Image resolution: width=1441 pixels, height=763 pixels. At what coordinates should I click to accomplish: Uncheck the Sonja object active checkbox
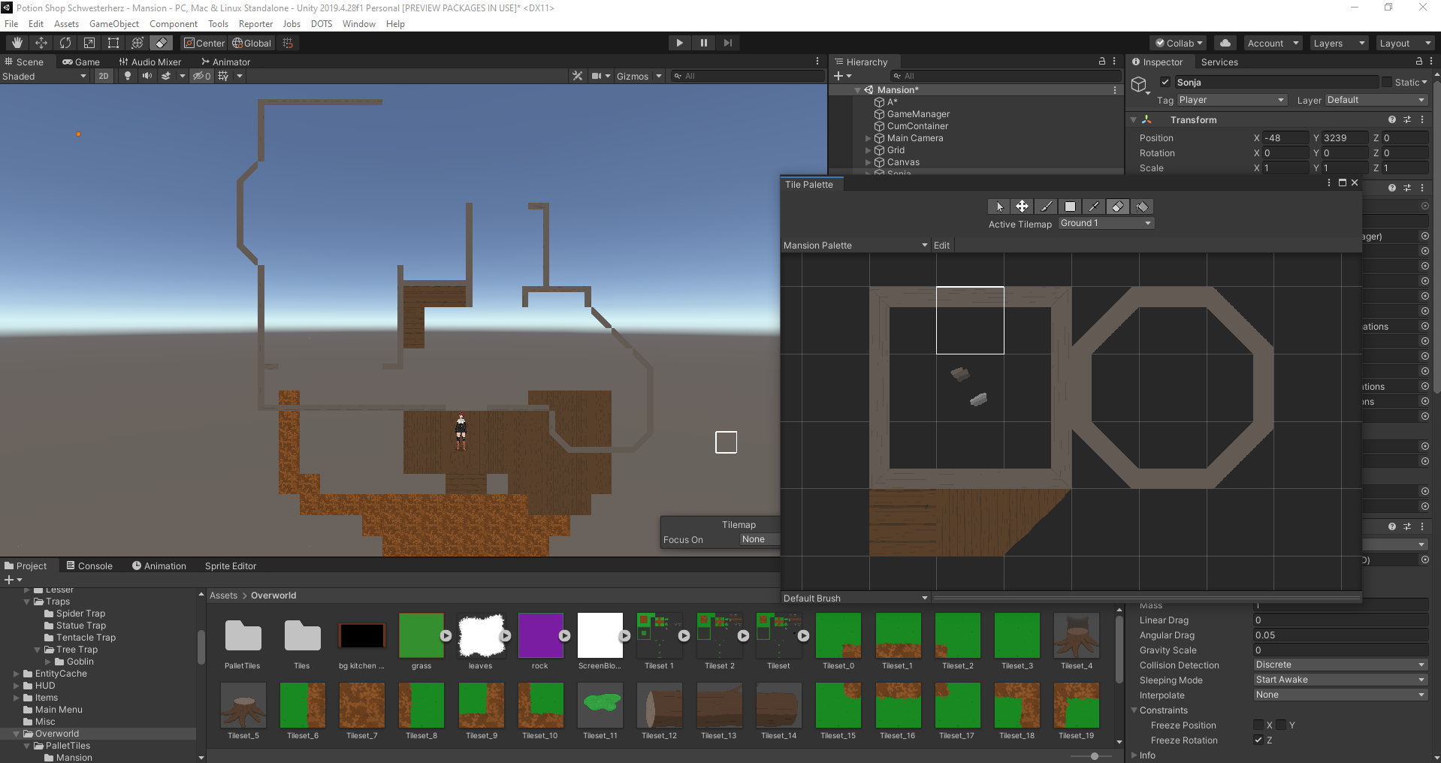(1165, 82)
